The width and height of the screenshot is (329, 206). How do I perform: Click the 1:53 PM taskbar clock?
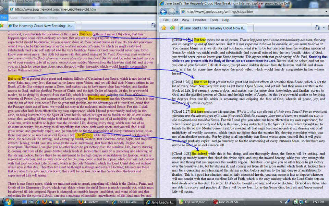318,202
